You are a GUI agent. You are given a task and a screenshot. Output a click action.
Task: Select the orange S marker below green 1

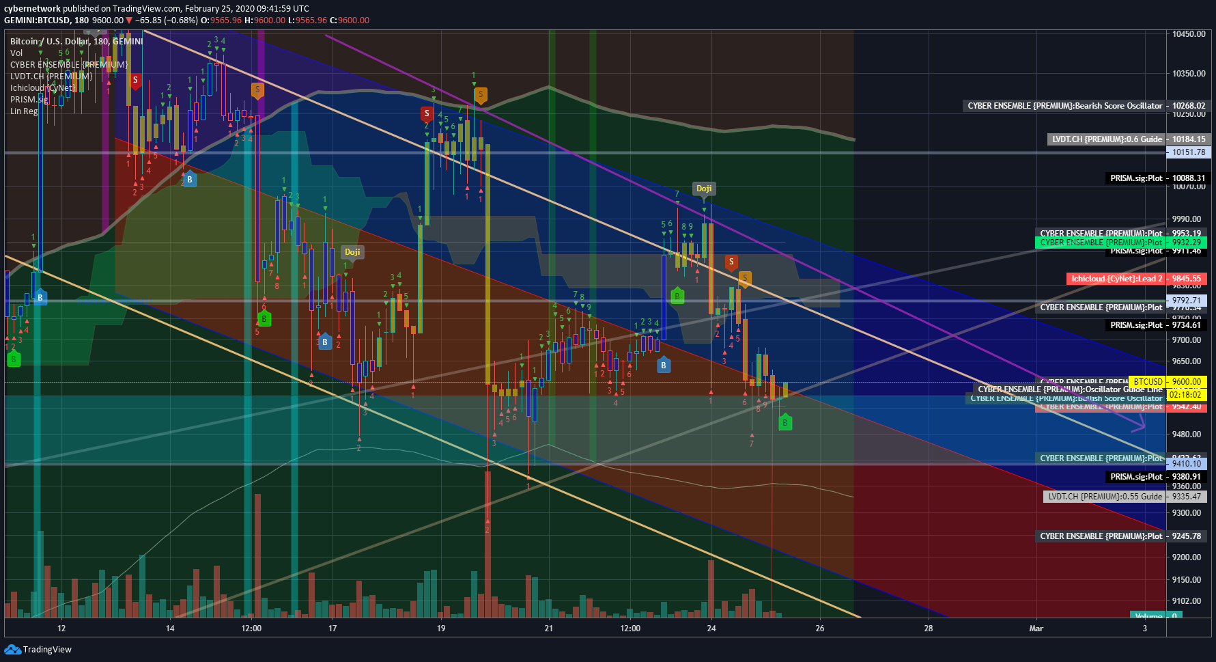pos(481,95)
